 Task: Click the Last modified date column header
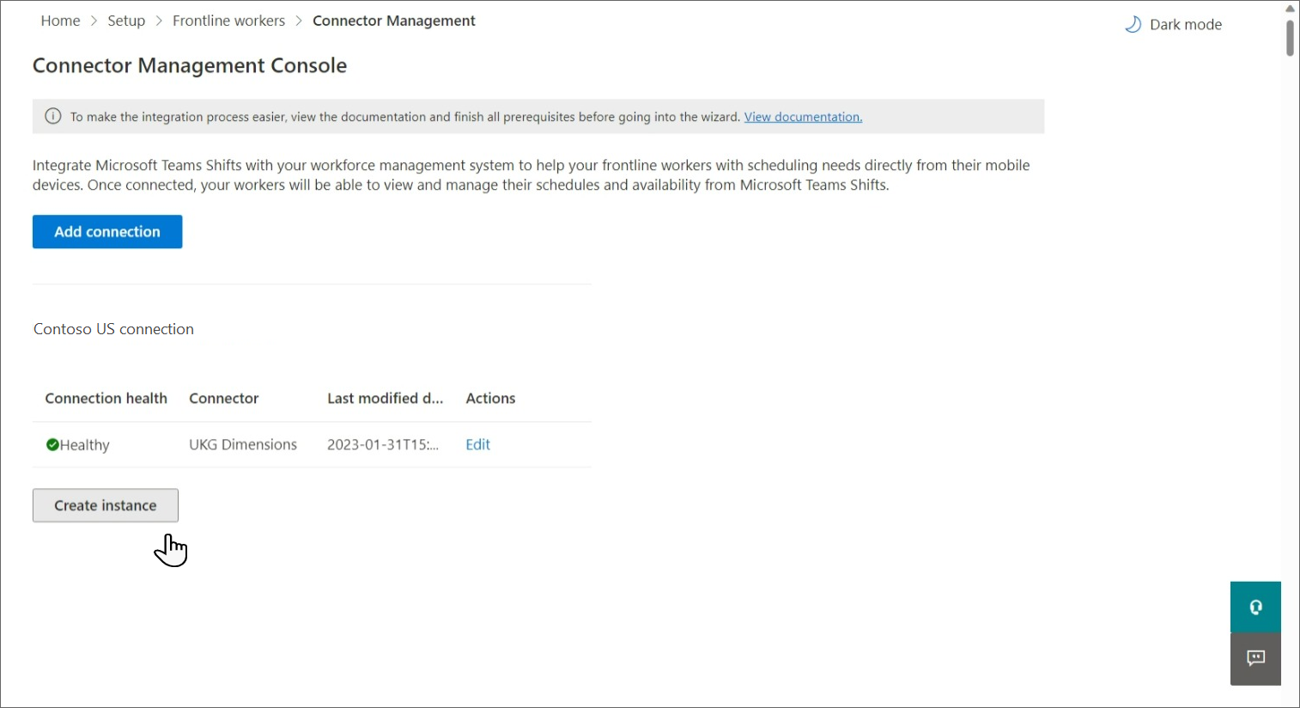point(385,398)
